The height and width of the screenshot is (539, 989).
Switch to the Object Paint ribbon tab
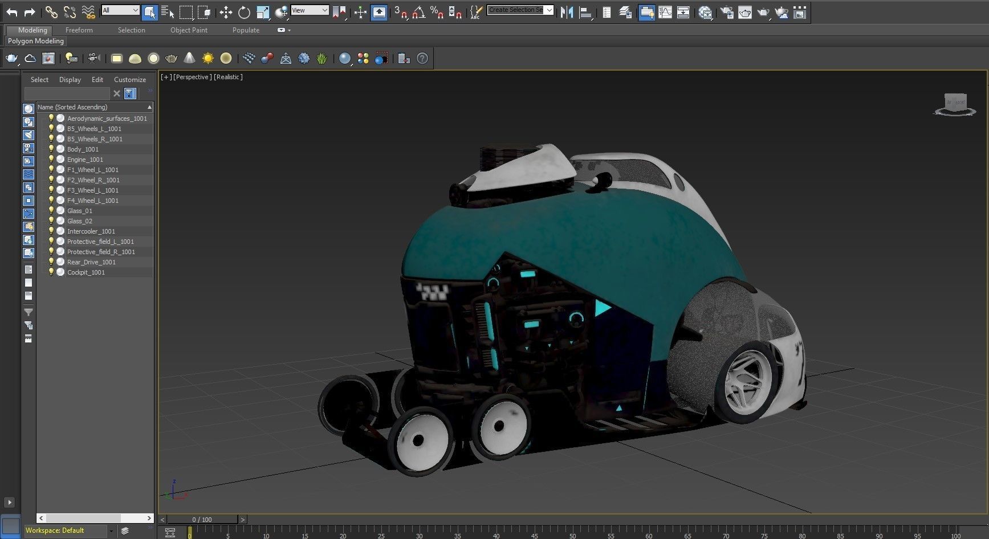click(x=189, y=30)
